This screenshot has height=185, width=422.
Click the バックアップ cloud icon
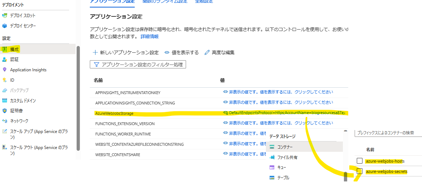click(4, 90)
